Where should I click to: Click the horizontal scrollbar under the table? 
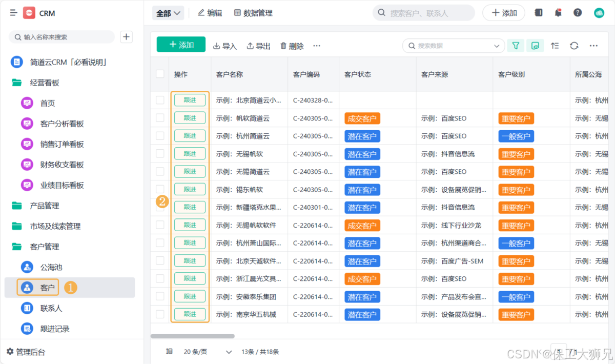(192, 336)
